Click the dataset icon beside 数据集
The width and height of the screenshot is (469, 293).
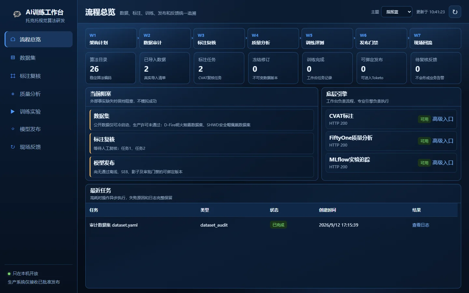tap(13, 58)
